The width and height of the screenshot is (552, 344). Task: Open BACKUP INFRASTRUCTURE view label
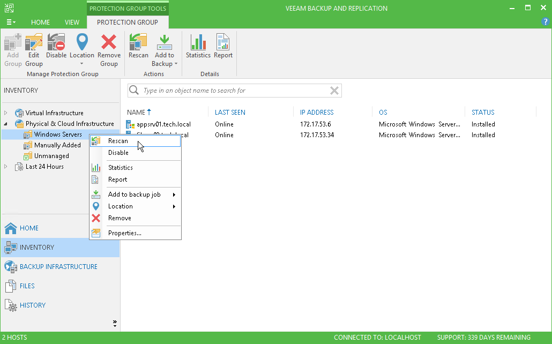tap(58, 266)
